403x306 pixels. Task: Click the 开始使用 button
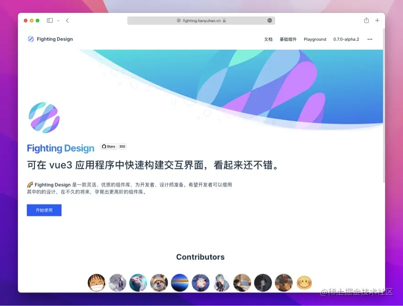pos(44,209)
